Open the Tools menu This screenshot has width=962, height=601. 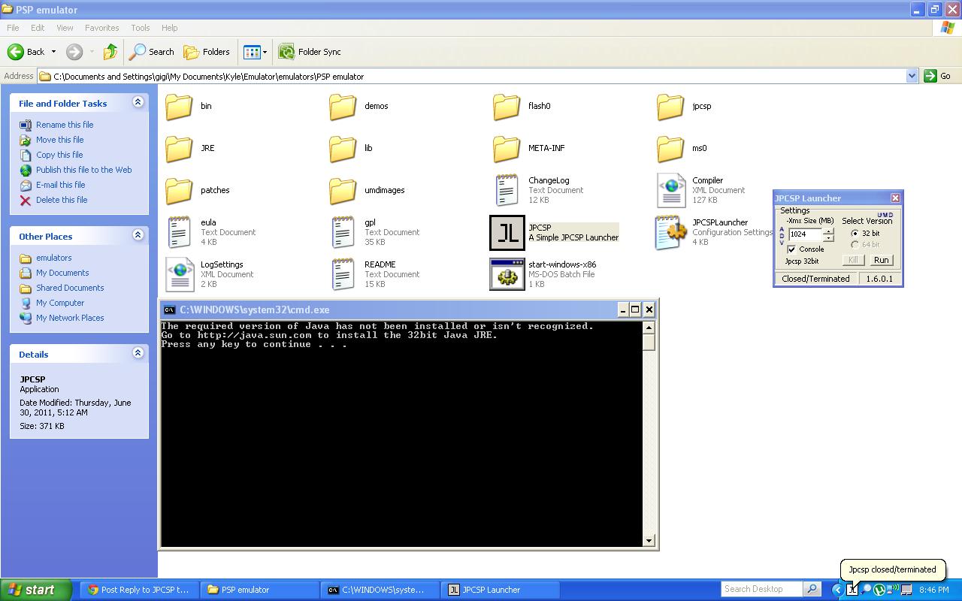[x=141, y=28]
